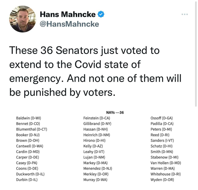Open the three-dot more options menu

point(184,14)
